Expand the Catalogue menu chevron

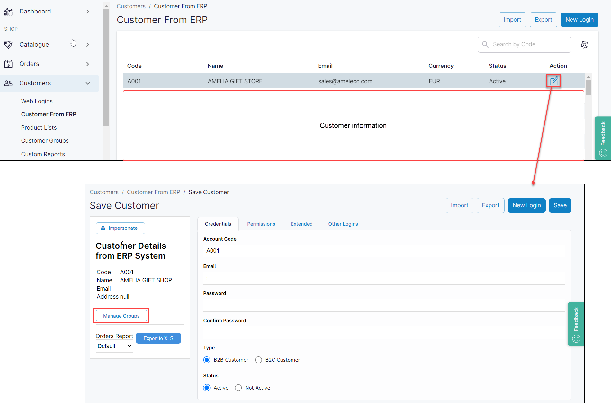pos(88,45)
